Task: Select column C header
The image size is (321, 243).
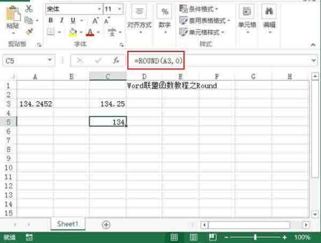Action: coord(108,77)
